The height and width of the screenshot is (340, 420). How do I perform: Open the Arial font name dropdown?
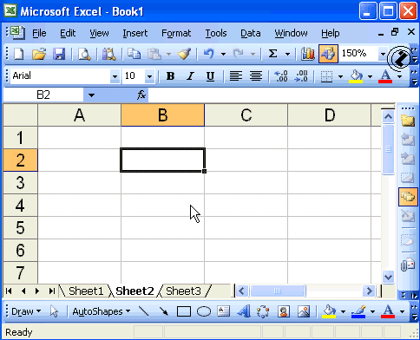tap(115, 76)
